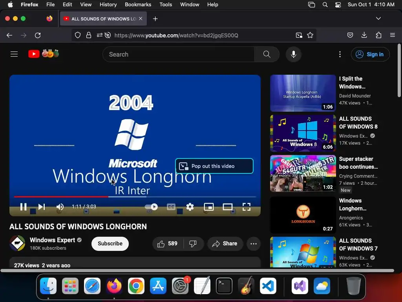Click picture-in-picture icon in address bar
This screenshot has height=302, width=402.
pyautogui.click(x=299, y=35)
